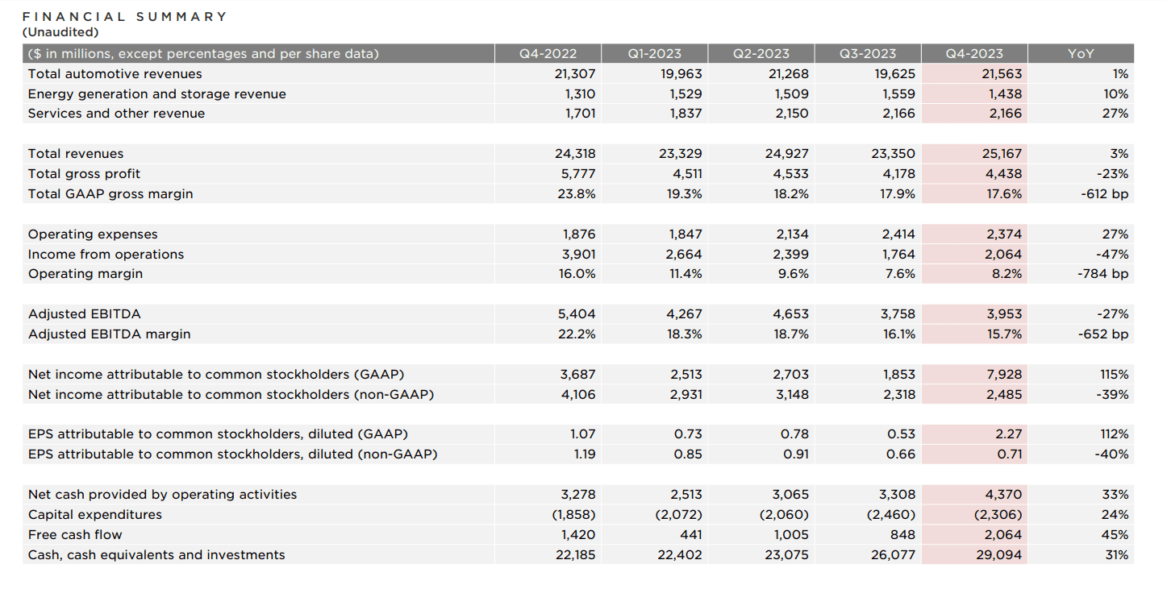The width and height of the screenshot is (1167, 589).
Task: Click the Energy generation and storage revenue label
Action: tap(156, 94)
